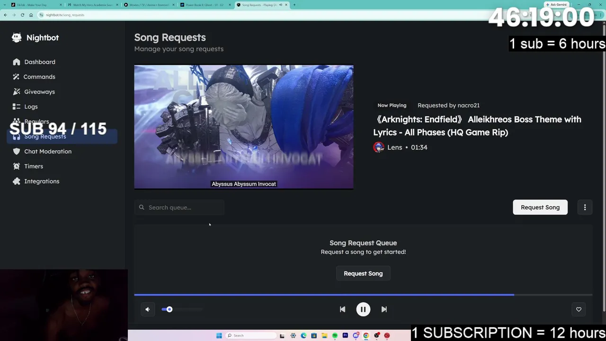
Task: Switch to the TikTok browser tab
Action: [36, 5]
